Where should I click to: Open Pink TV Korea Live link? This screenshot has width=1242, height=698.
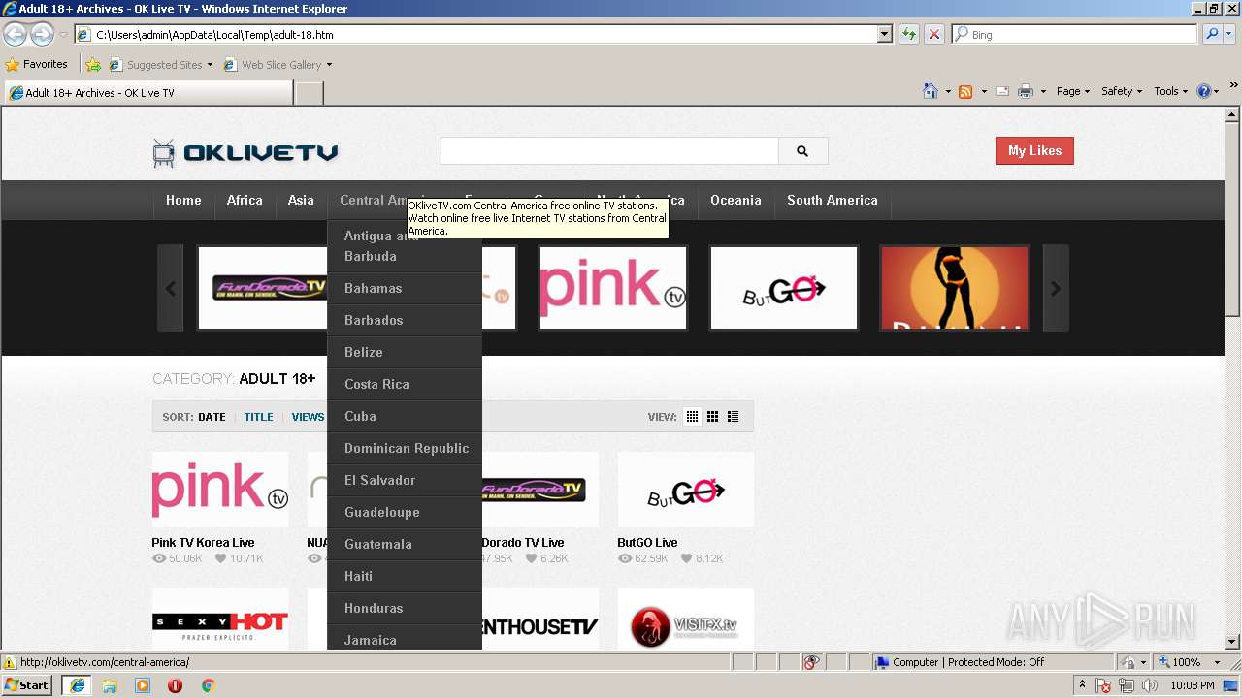(203, 542)
